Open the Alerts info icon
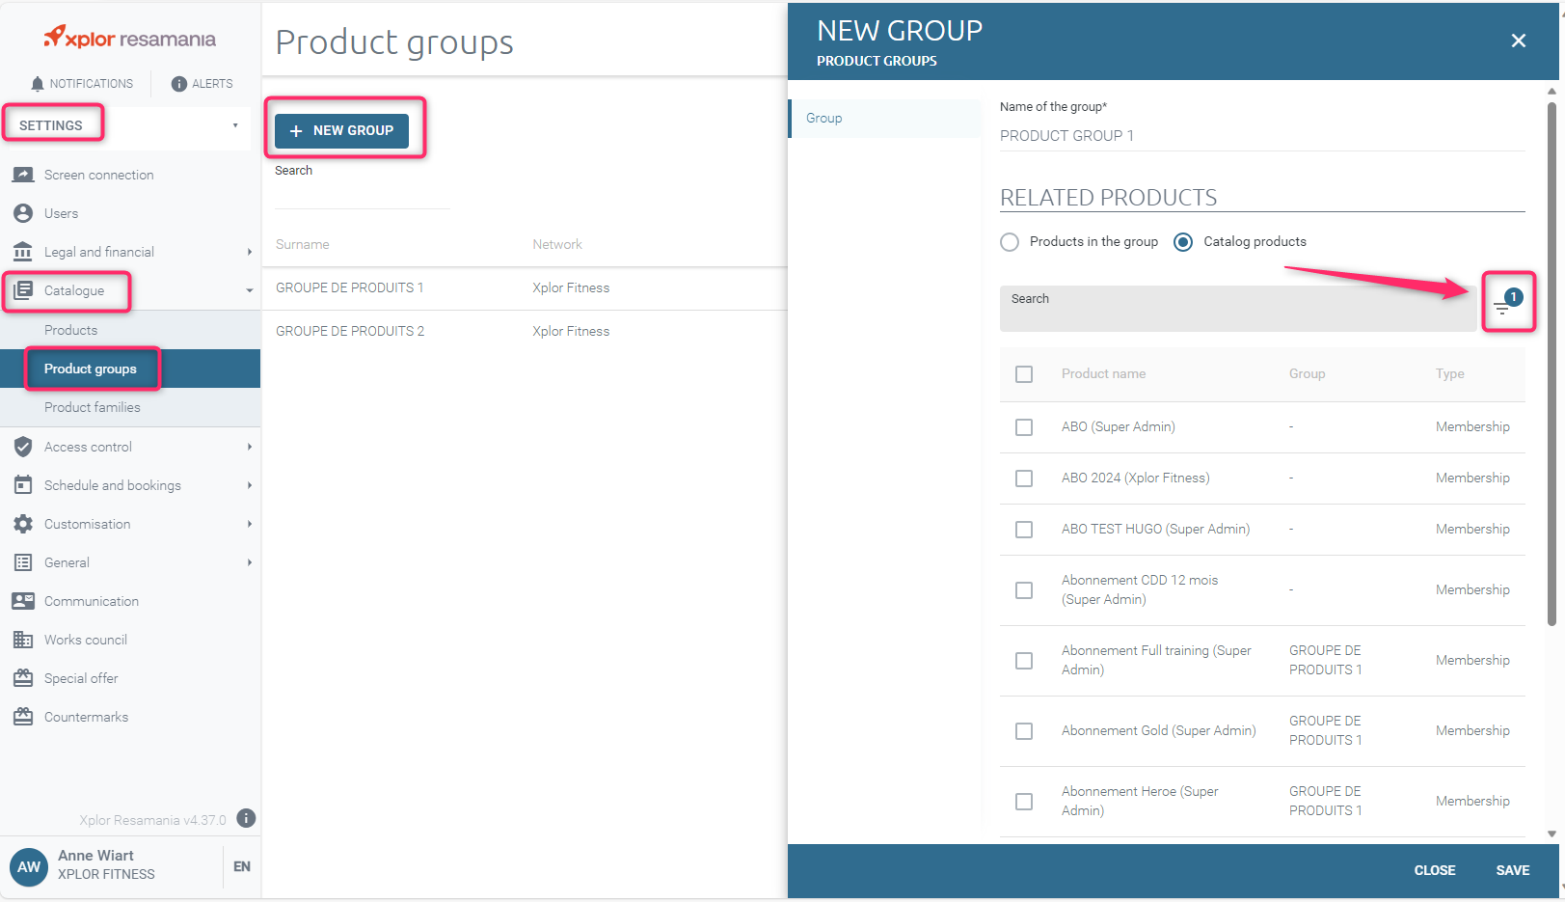This screenshot has height=902, width=1565. click(178, 84)
